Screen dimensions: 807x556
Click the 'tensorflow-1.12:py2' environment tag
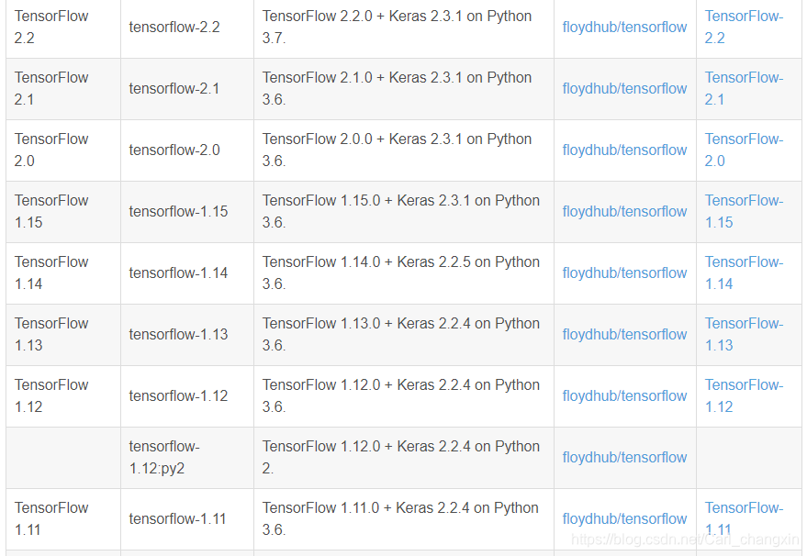click(164, 457)
